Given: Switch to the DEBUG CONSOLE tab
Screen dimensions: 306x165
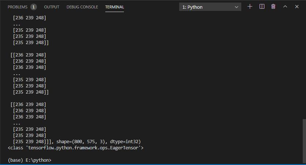Looking at the screenshot, I should pyautogui.click(x=82, y=7).
